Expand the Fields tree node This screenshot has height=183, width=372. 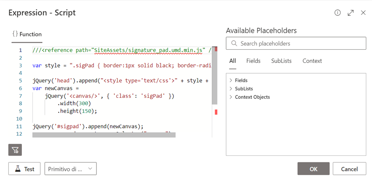point(231,81)
